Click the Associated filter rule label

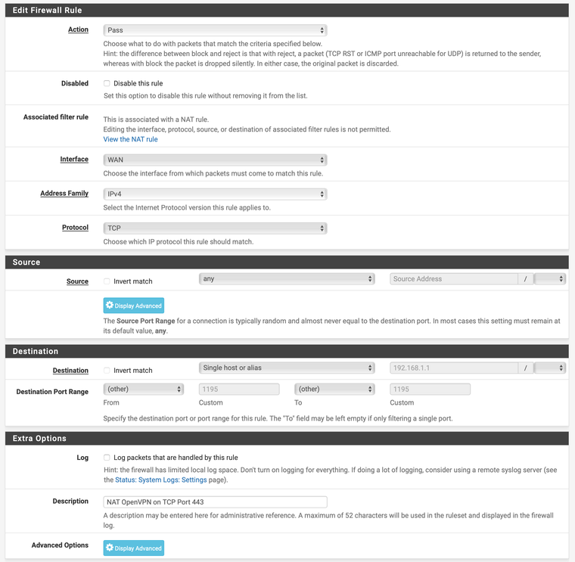point(56,117)
